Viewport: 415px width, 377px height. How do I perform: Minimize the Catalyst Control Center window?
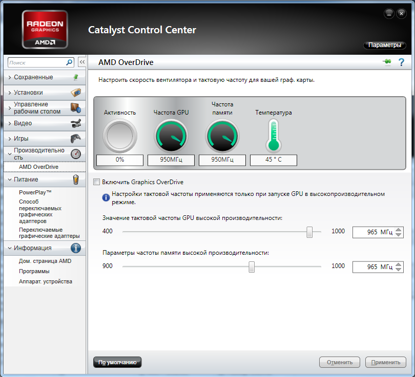coord(389,13)
